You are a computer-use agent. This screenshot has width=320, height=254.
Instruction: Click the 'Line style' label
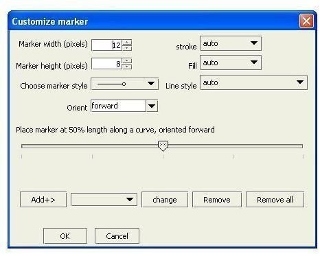point(181,86)
